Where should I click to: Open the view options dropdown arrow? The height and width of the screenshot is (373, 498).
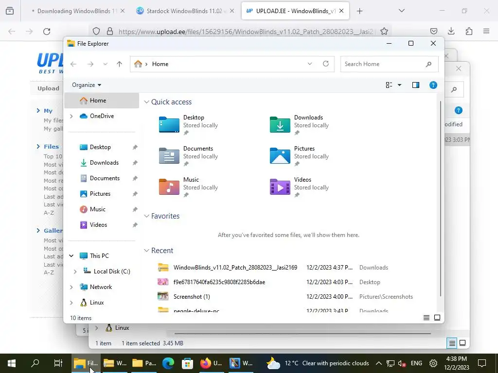(x=400, y=85)
